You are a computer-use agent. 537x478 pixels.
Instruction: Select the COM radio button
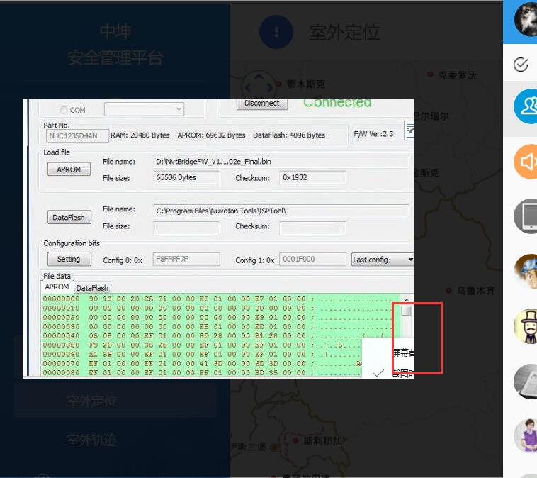63,110
